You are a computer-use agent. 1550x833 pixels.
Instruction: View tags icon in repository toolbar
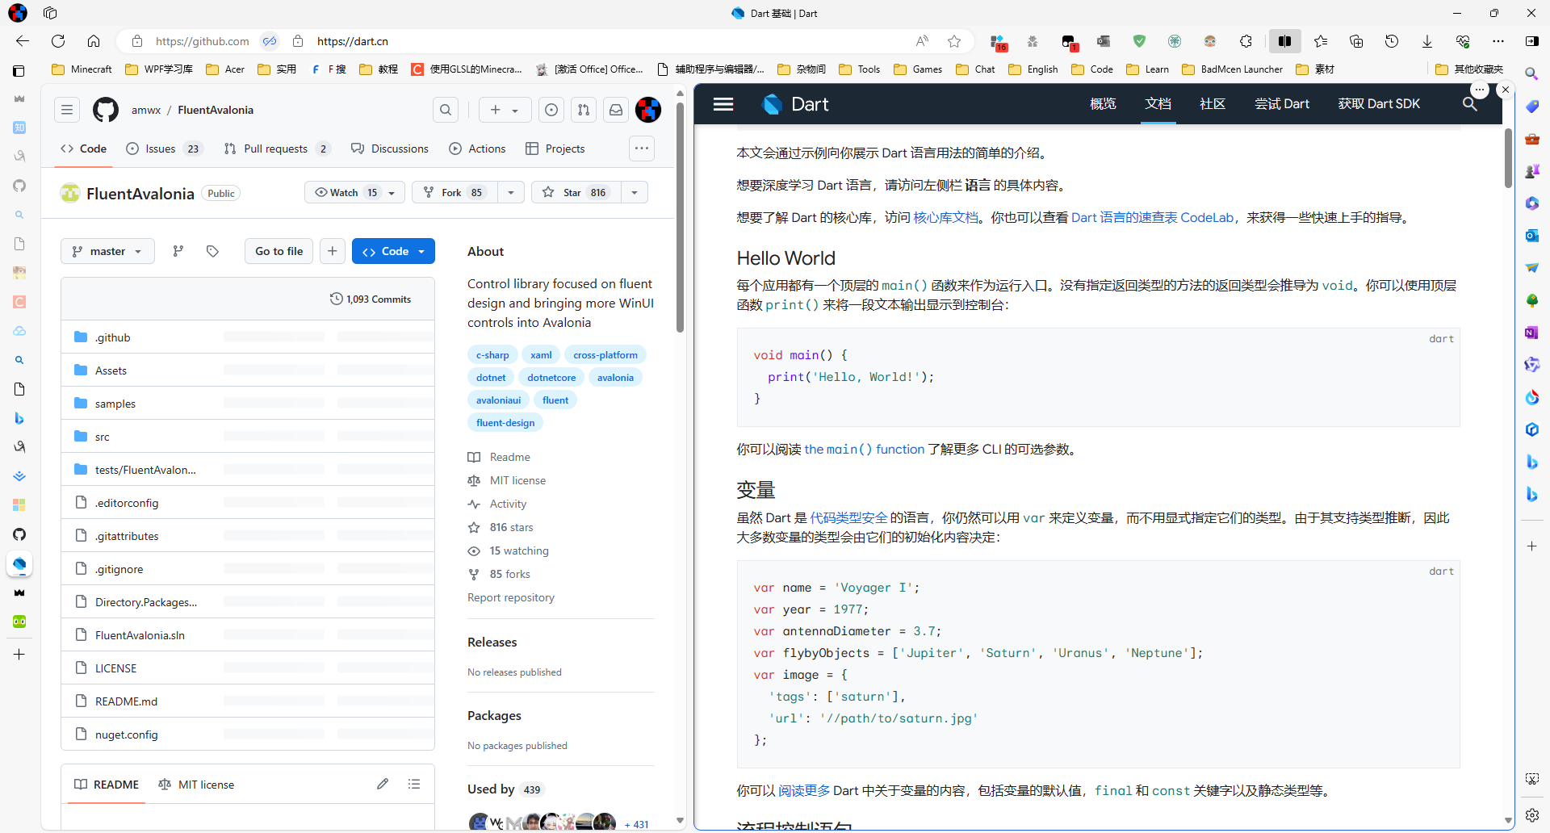pos(212,251)
